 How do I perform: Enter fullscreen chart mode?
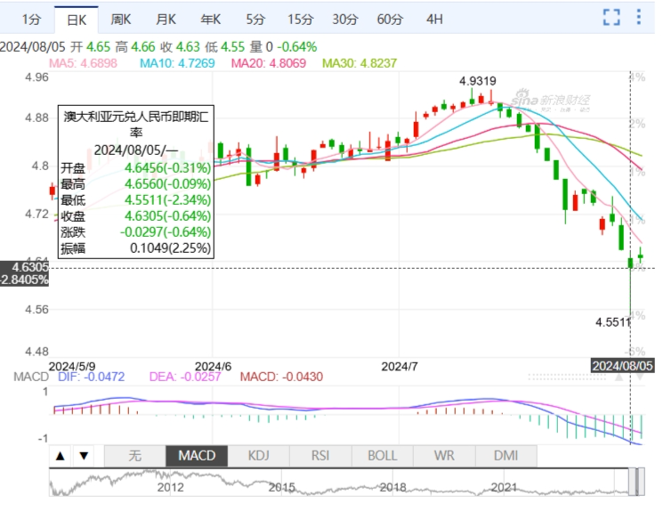pos(611,18)
